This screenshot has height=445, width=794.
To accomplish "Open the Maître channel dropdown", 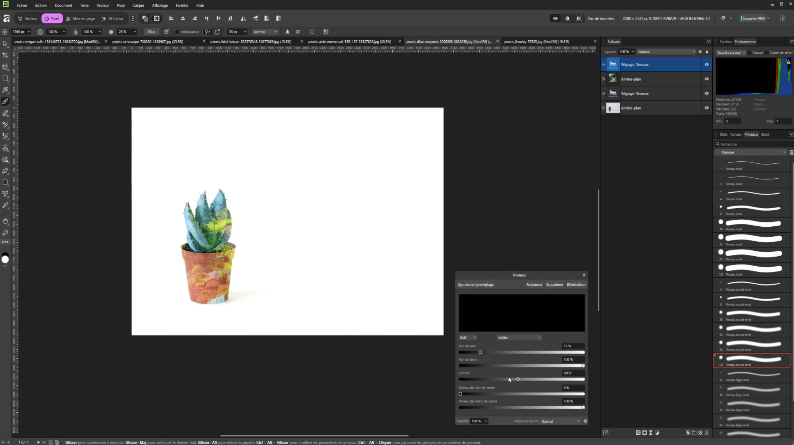I will (519, 338).
